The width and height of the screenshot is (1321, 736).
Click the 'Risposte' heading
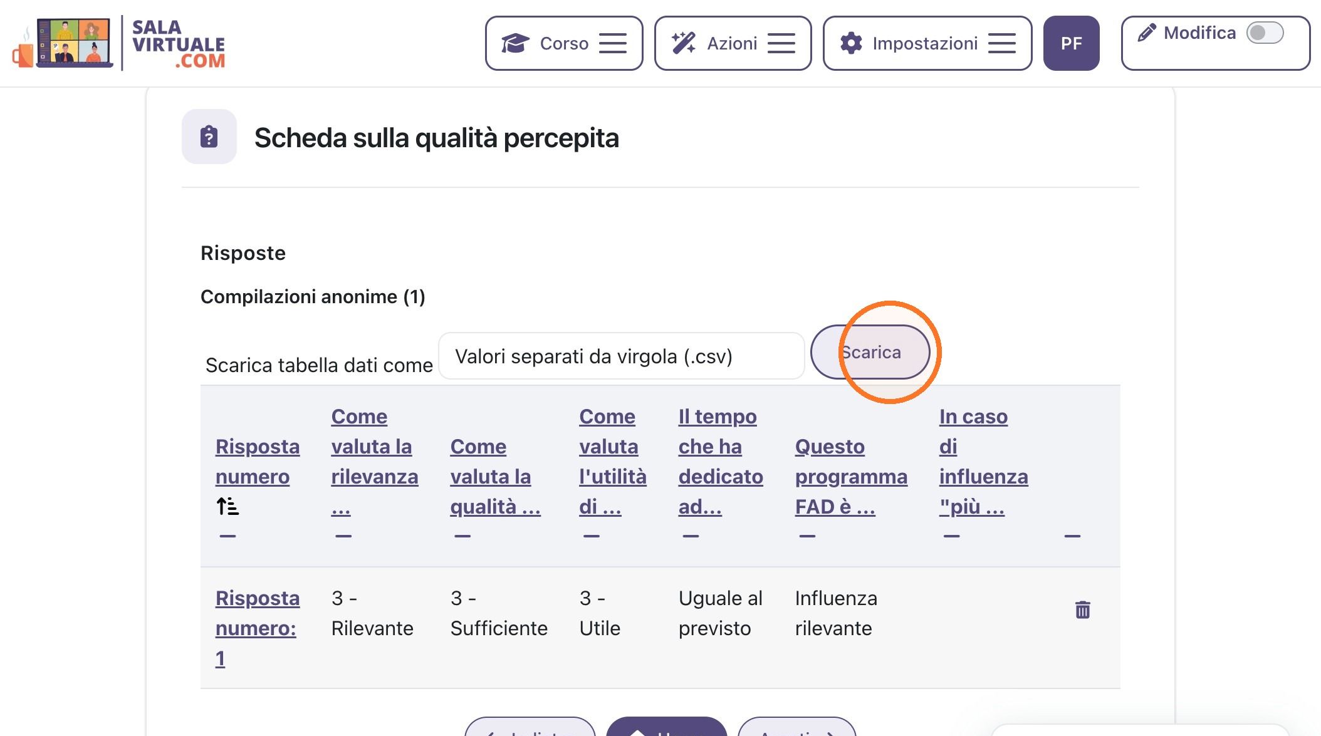click(243, 253)
